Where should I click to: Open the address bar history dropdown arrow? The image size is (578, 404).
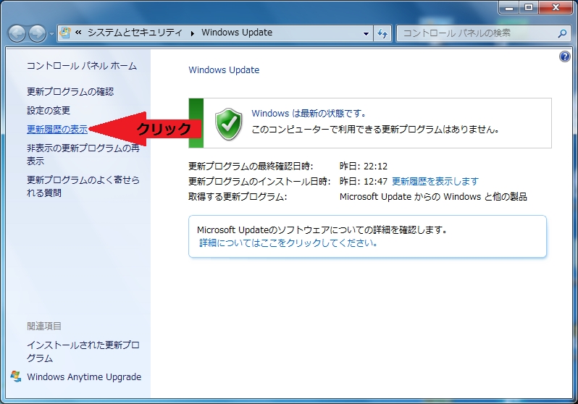pos(366,33)
